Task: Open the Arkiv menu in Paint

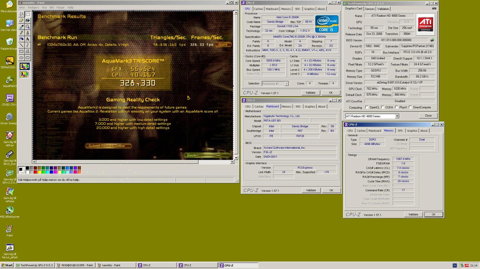Action: pyautogui.click(x=22, y=7)
